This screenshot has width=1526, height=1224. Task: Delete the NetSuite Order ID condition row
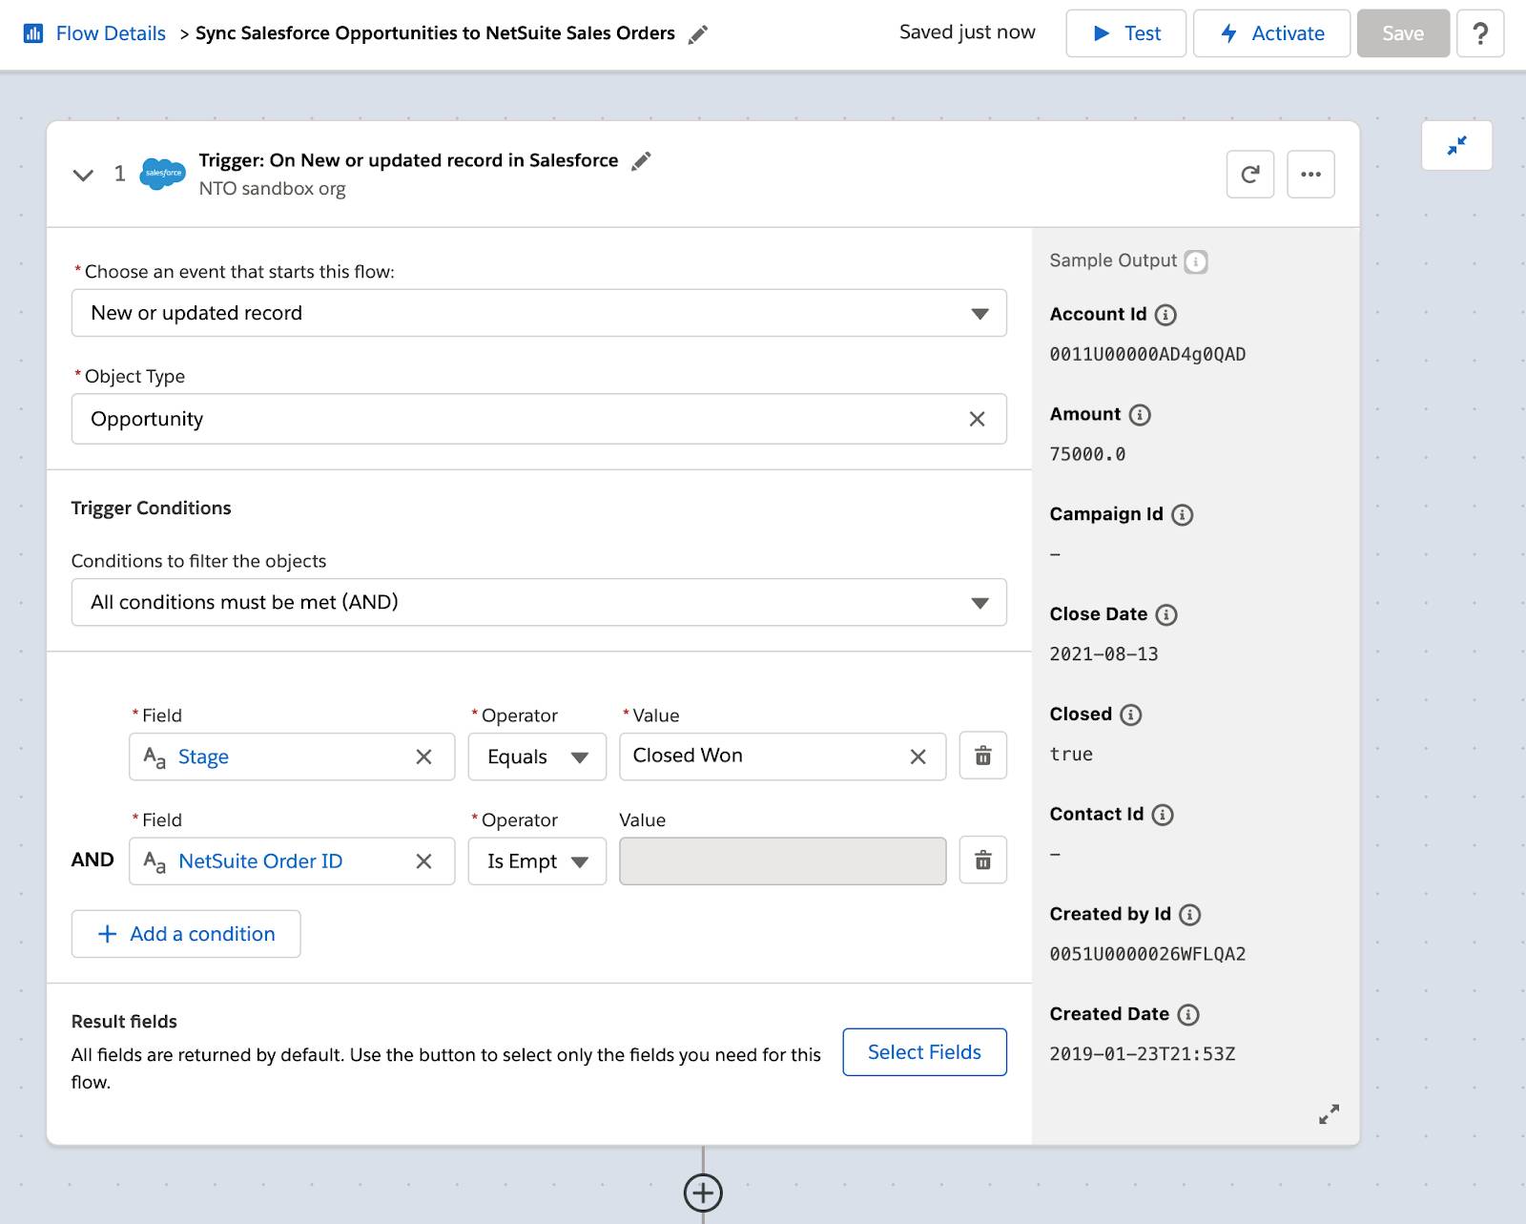coord(983,861)
